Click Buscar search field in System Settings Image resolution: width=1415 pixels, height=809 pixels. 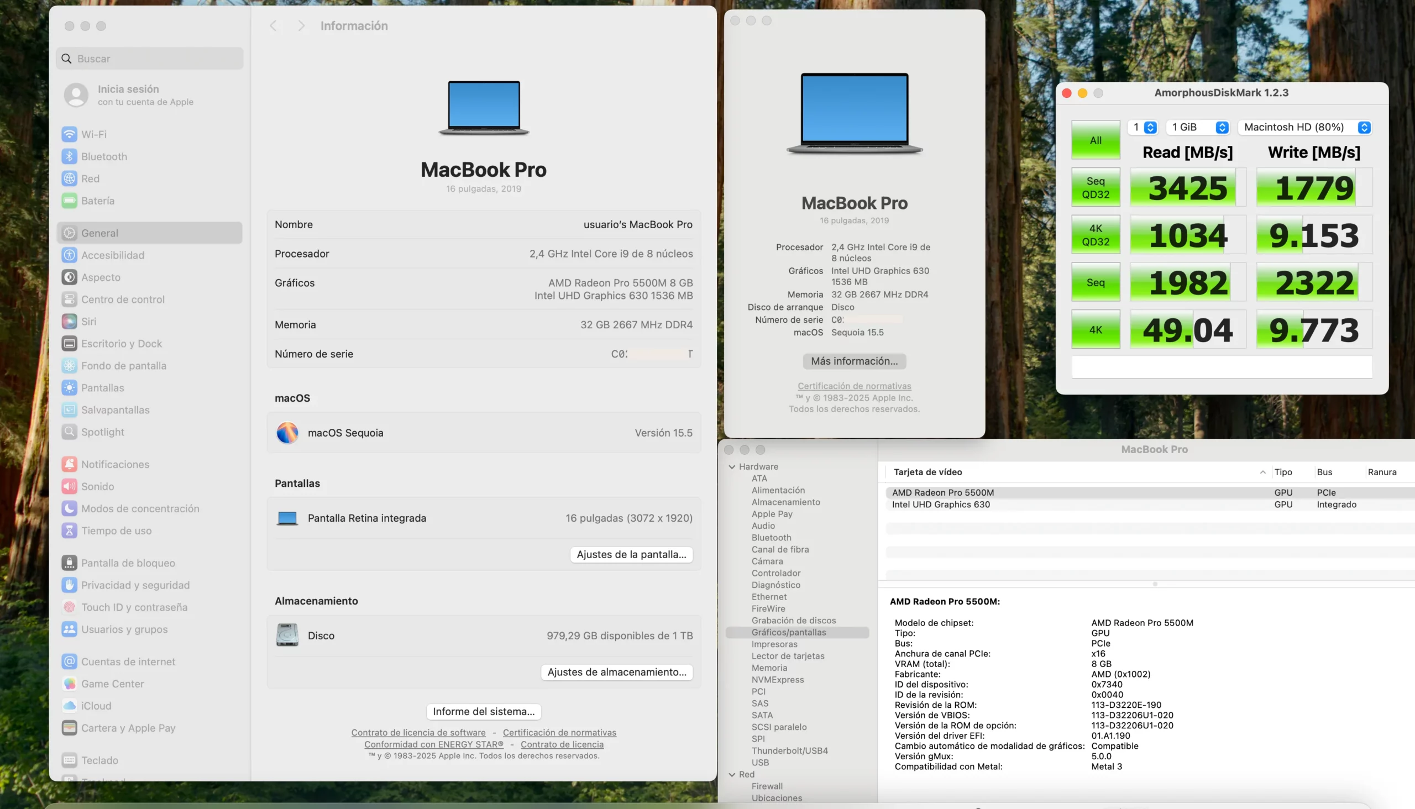tap(149, 59)
